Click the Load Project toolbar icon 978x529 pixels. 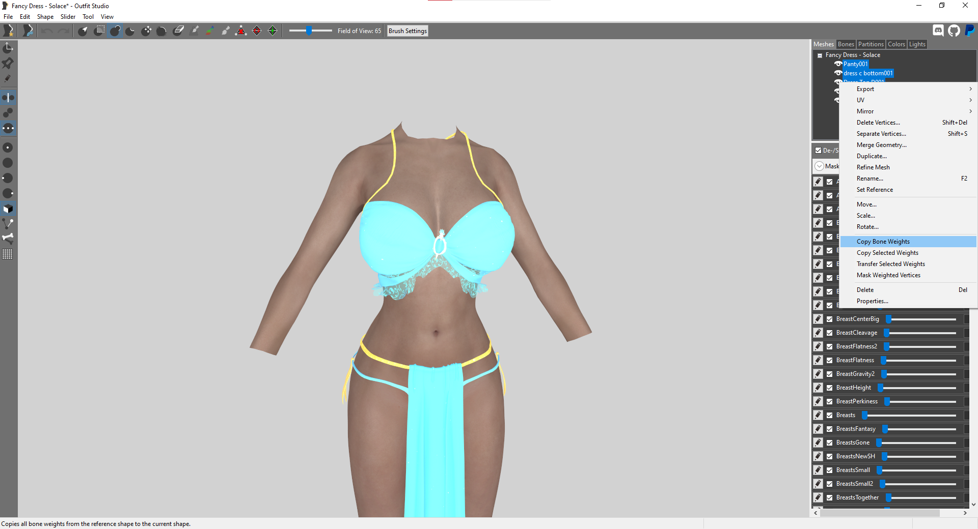pos(28,31)
